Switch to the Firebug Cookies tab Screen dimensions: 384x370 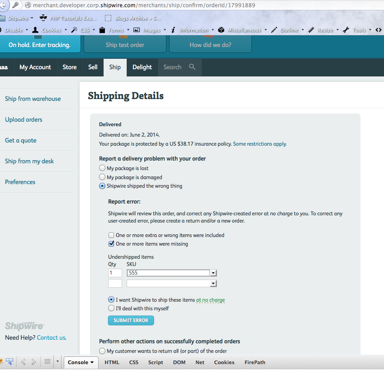(x=224, y=362)
